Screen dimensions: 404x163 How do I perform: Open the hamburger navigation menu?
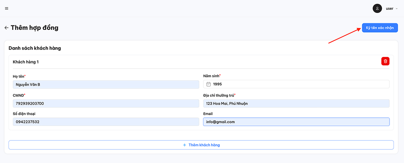[x=6, y=8]
